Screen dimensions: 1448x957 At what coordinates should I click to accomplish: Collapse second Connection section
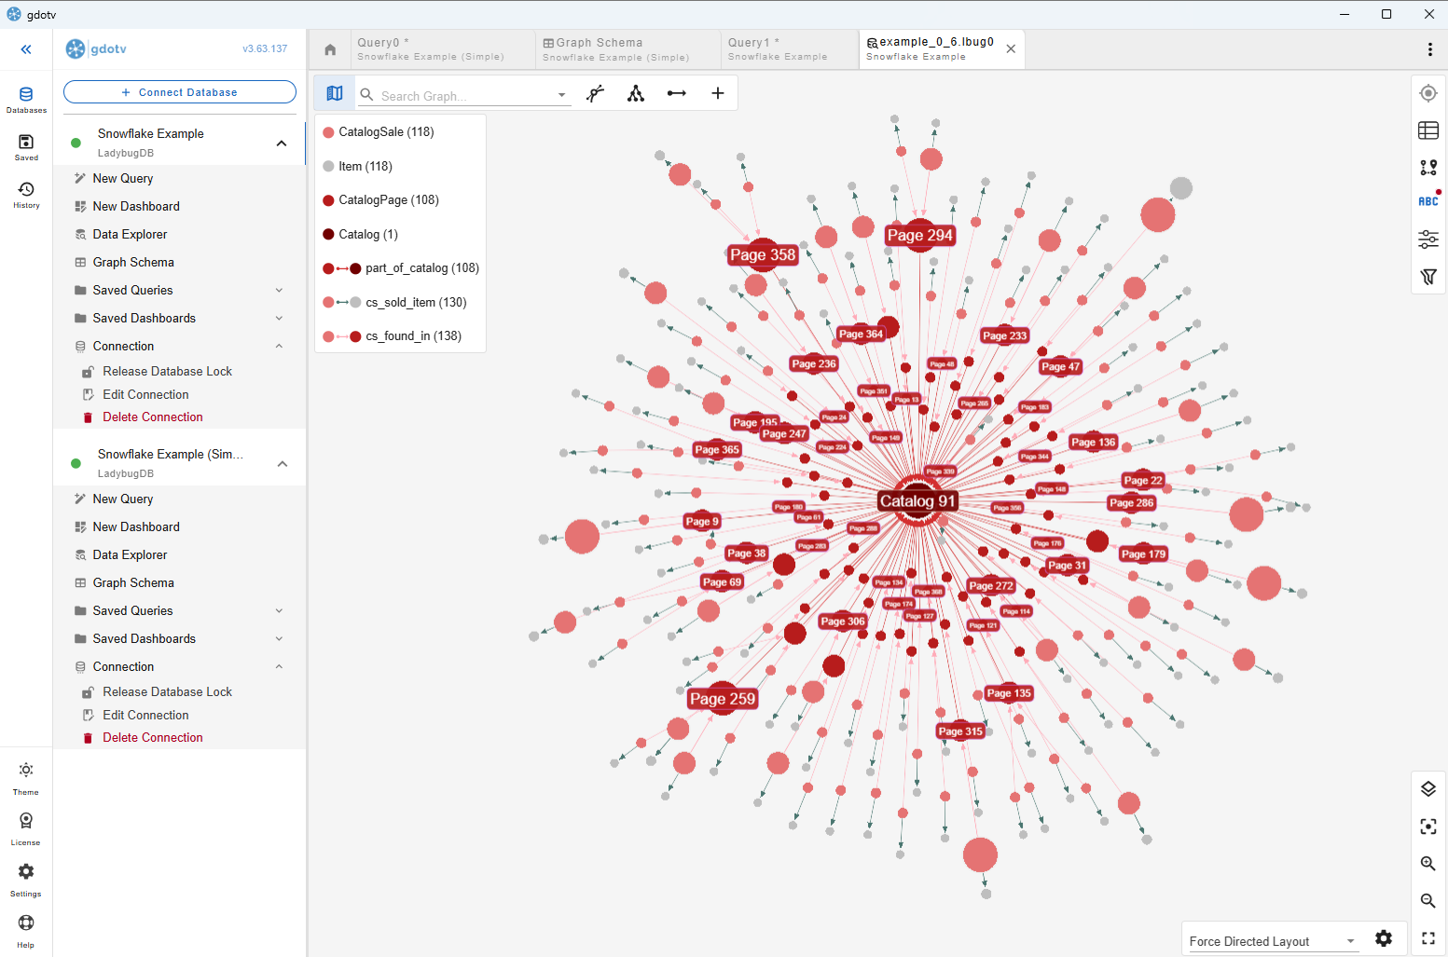[279, 667]
